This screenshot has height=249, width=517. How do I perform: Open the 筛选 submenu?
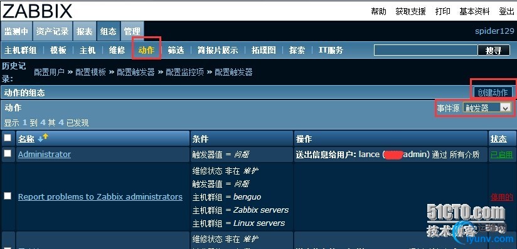coord(176,50)
